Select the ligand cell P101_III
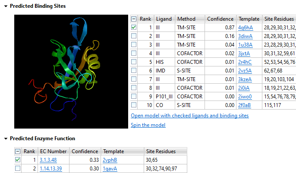Viewport: 296px width, 173px height. point(164,97)
